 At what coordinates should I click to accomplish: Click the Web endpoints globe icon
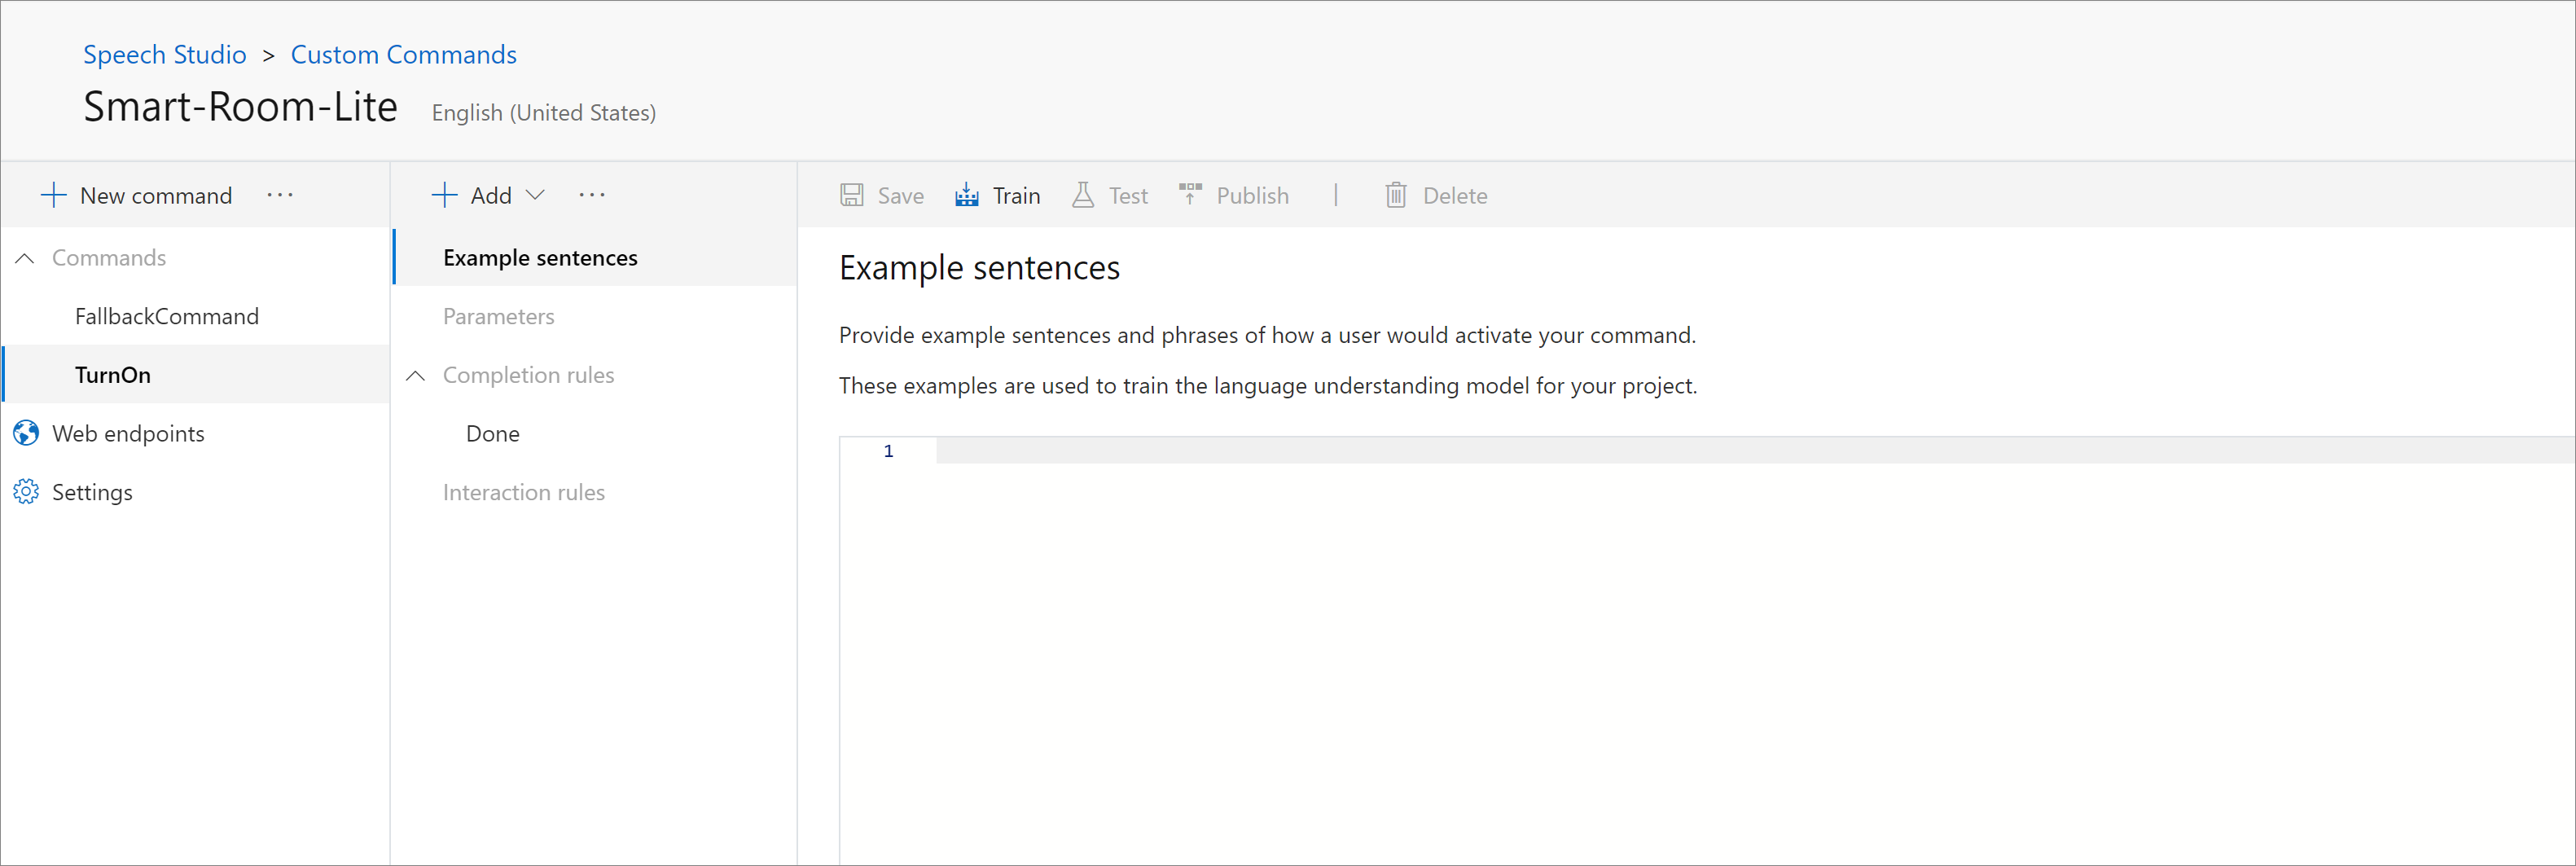click(x=26, y=433)
